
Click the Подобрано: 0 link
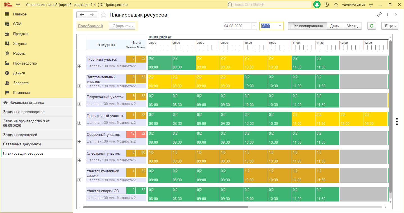(90, 26)
